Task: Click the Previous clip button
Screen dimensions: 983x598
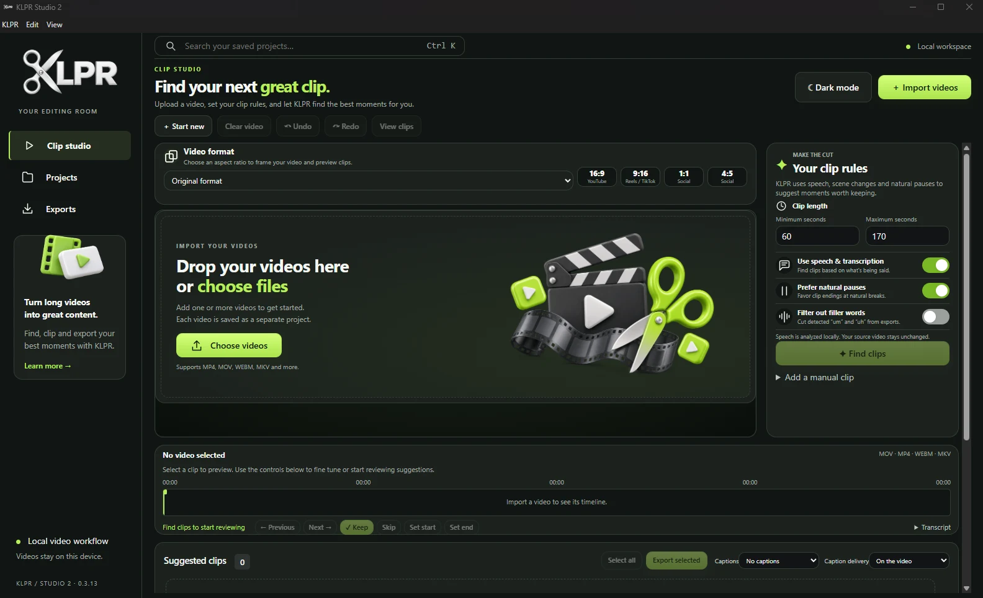Action: point(277,527)
